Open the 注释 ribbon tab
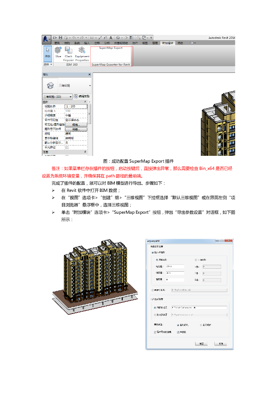 point(97,43)
